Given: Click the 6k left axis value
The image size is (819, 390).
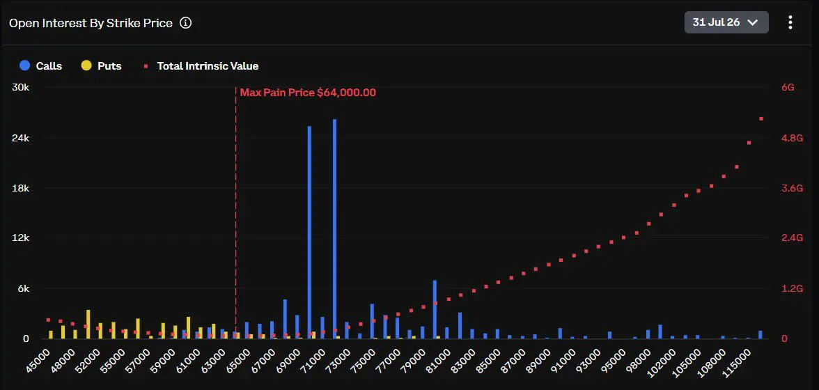Looking at the screenshot, I should (x=22, y=289).
